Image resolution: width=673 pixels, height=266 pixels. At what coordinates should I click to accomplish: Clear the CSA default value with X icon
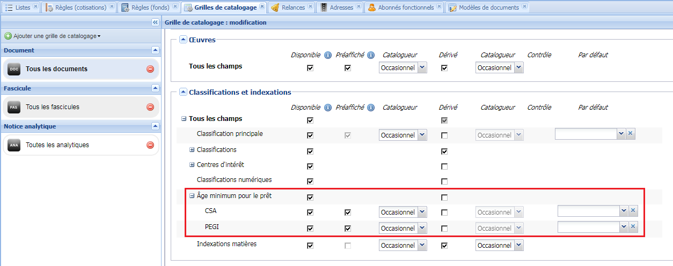633,211
